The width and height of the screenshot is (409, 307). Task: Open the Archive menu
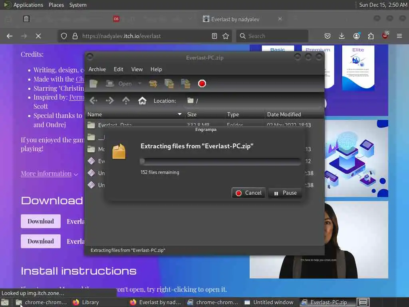[97, 69]
